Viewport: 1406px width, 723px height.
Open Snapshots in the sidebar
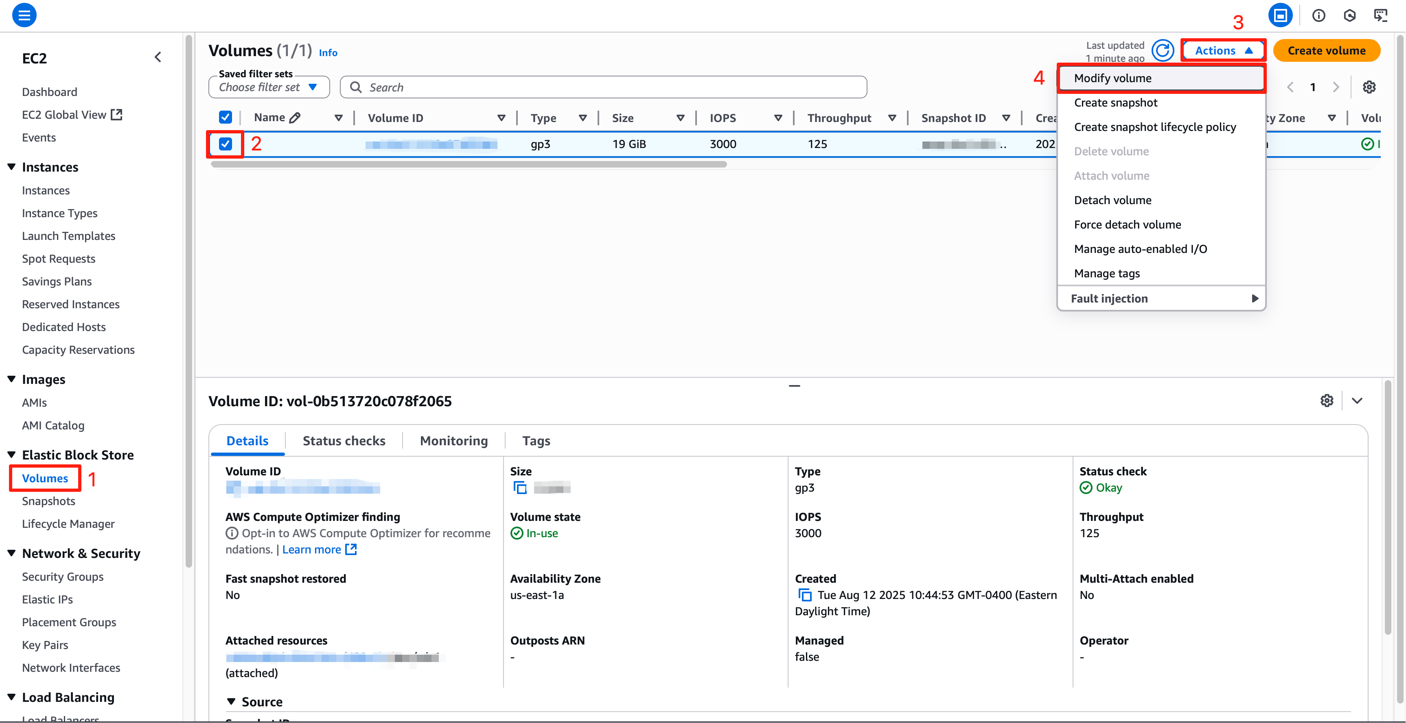[48, 501]
